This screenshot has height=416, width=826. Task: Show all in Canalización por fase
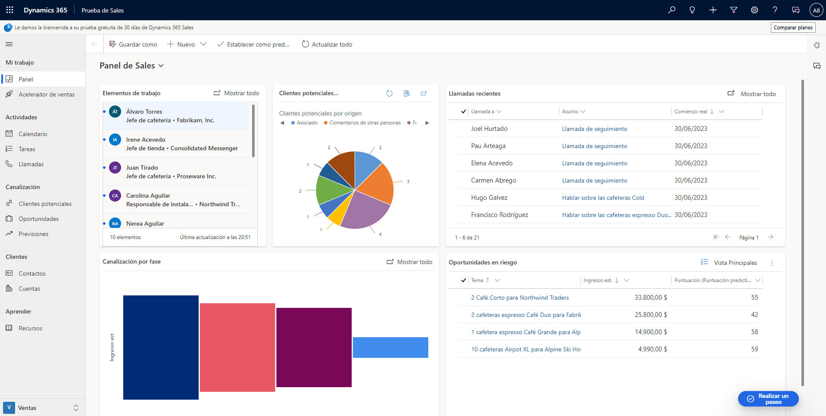(409, 262)
